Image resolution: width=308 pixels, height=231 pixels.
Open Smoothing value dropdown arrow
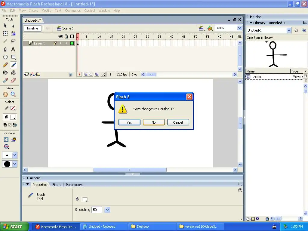[x=107, y=210]
